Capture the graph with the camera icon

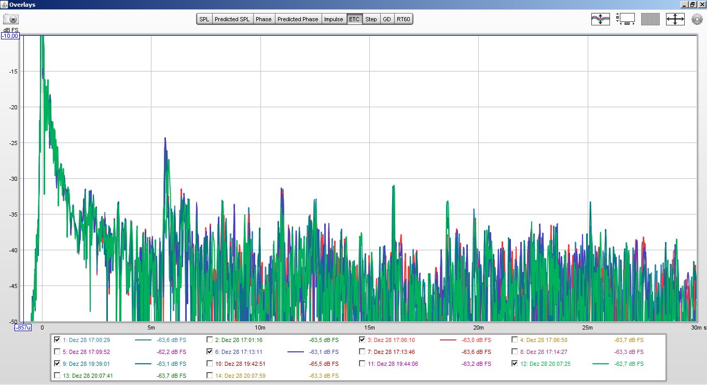coord(11,20)
